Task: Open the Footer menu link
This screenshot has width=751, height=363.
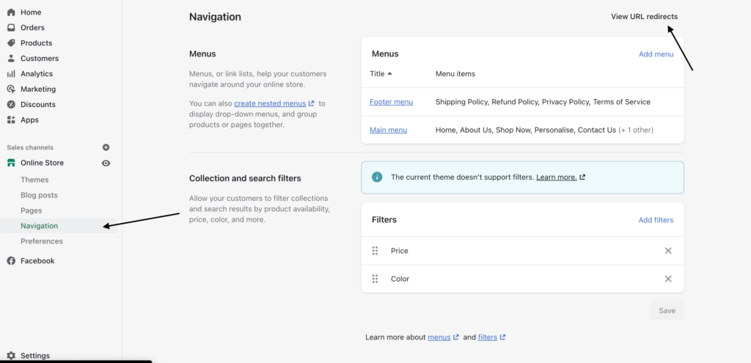Action: 392,102
